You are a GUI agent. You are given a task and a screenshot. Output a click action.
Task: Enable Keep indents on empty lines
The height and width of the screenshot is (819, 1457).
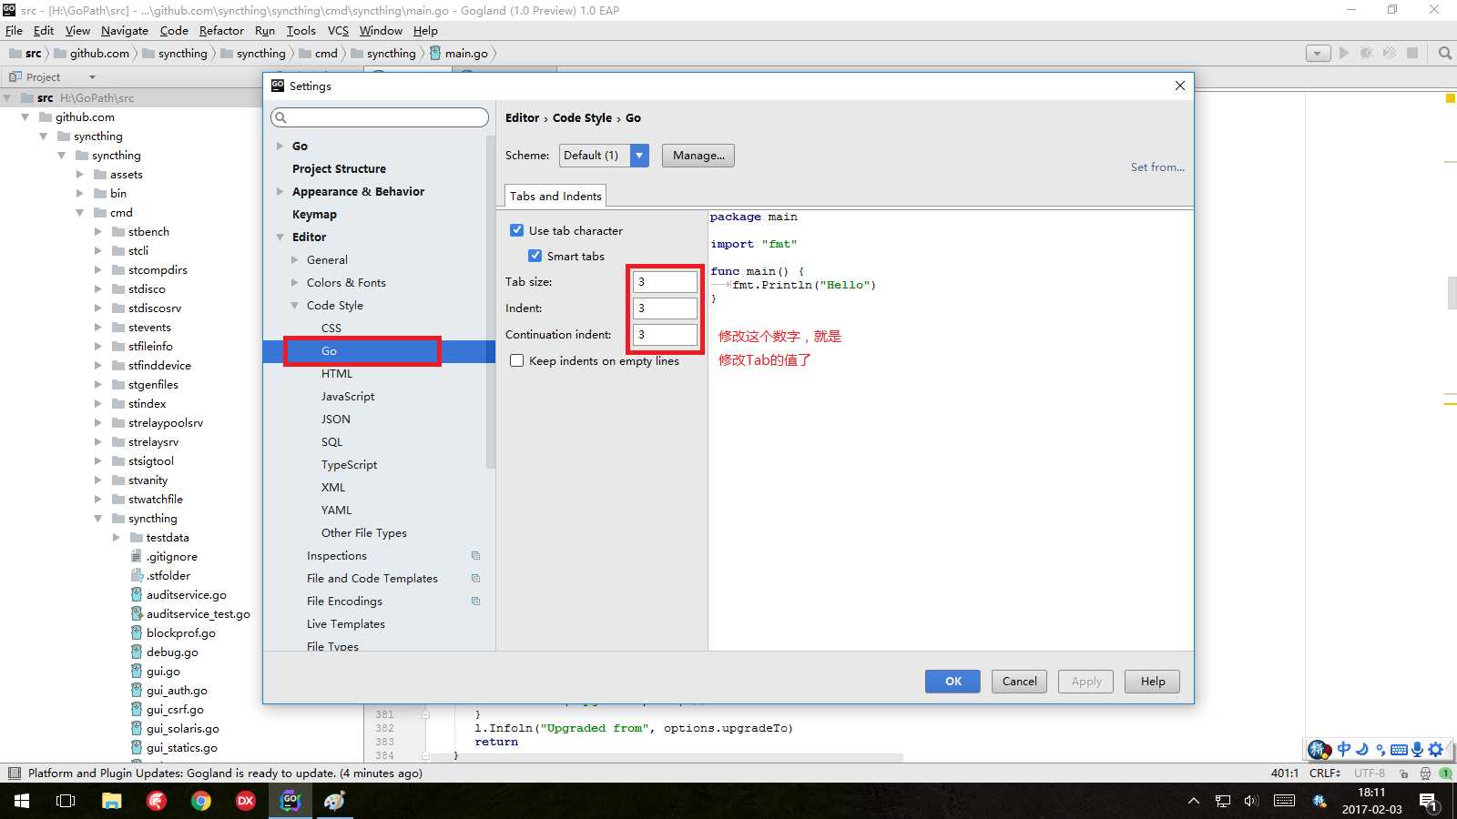tap(516, 360)
